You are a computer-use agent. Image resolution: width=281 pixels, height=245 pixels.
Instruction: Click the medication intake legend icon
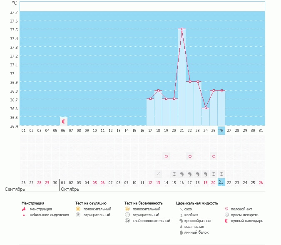pyautogui.click(x=227, y=215)
